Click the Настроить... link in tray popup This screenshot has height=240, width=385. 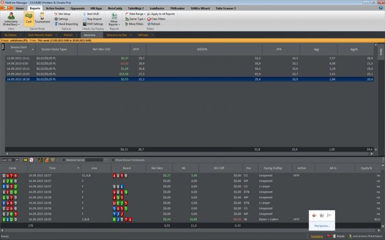(x=322, y=226)
